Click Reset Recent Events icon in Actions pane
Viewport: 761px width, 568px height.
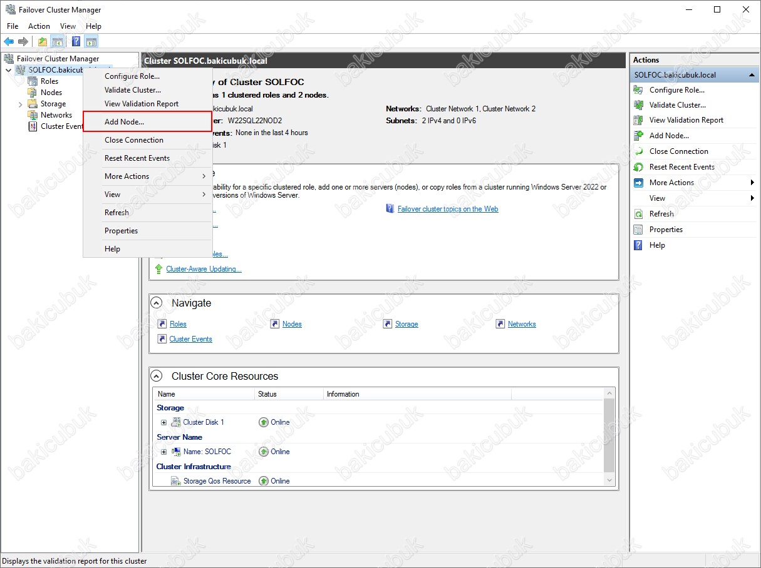(638, 167)
